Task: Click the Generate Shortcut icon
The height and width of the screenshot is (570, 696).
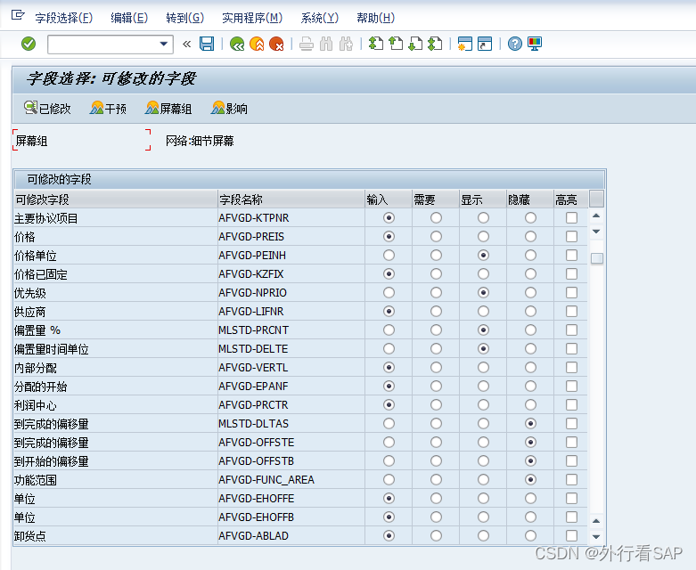Action: coord(485,44)
